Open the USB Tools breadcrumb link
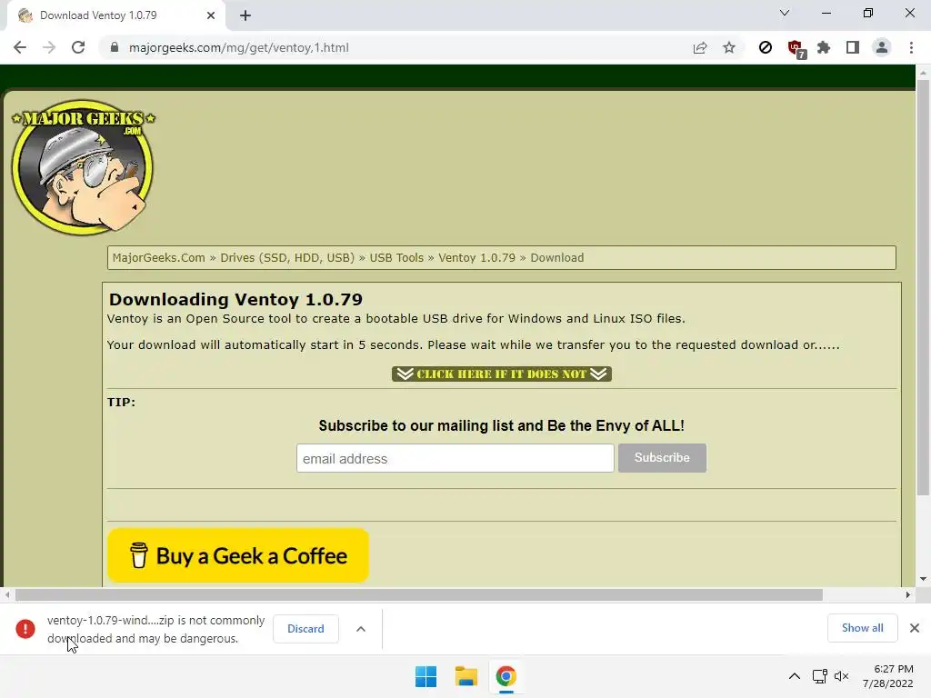The width and height of the screenshot is (931, 698). (x=396, y=257)
